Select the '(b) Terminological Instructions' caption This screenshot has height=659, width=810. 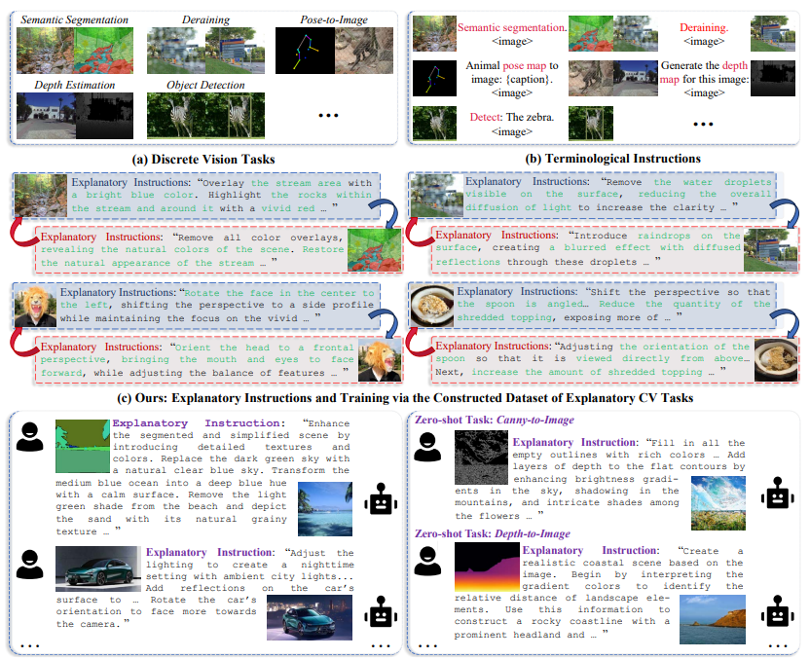tap(613, 159)
